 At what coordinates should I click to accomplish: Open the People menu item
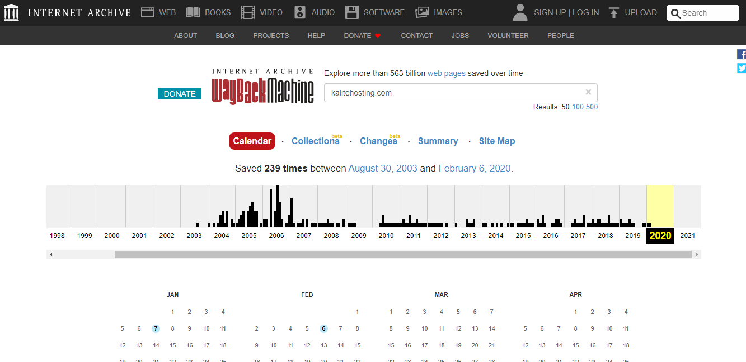(560, 35)
